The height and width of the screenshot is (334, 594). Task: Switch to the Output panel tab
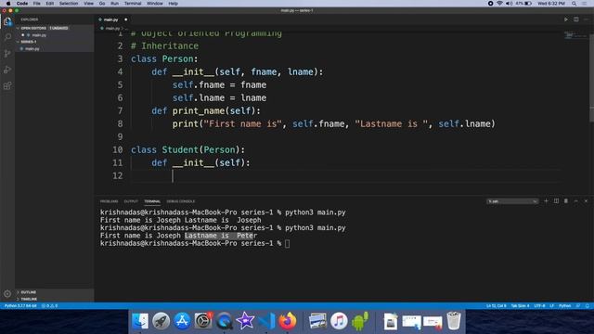131,201
